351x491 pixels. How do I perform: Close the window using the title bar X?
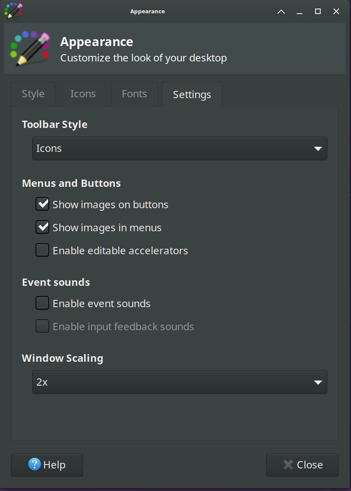click(336, 12)
